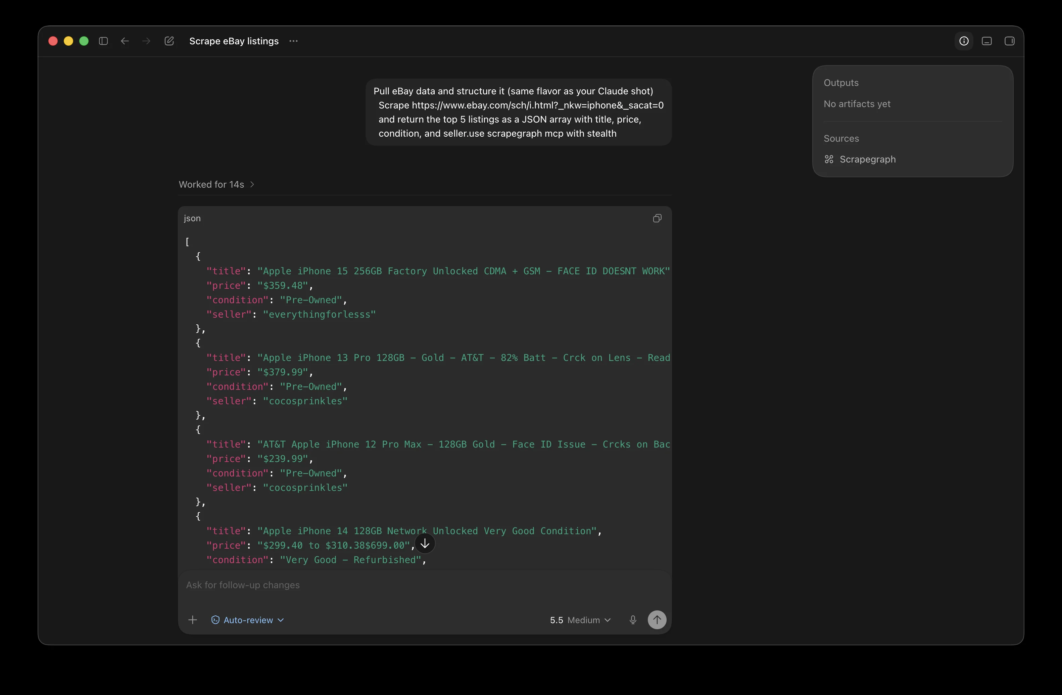Click the Outputs heading
1062x695 pixels.
(x=841, y=83)
